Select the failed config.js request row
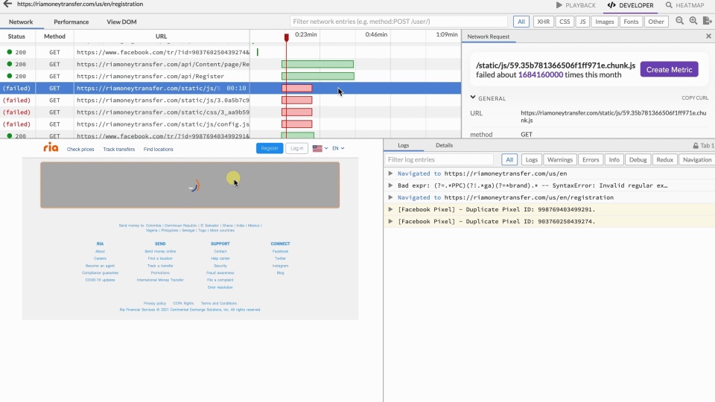This screenshot has height=402, width=715. click(x=230, y=124)
